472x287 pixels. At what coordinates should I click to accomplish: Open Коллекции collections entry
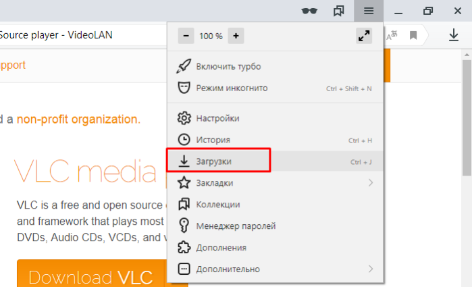(275, 205)
